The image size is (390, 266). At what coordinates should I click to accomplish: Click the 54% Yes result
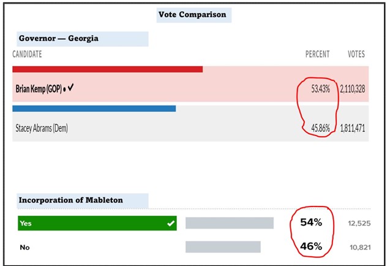(x=311, y=222)
